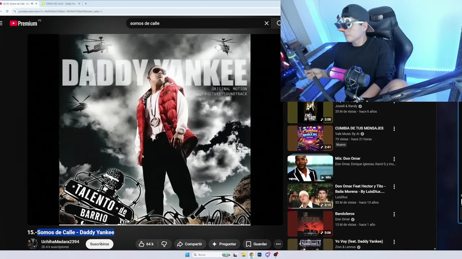Open 'Bandoleros' video title
The image size is (462, 259).
[345, 214]
